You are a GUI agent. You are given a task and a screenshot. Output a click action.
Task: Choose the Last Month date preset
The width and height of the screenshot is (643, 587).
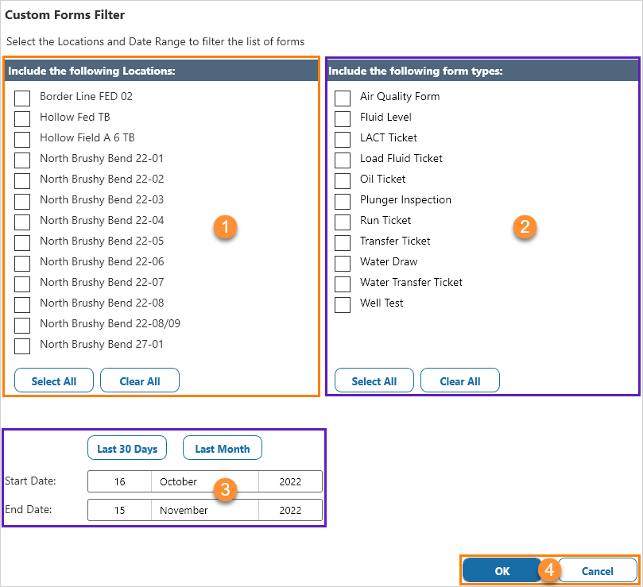[223, 449]
